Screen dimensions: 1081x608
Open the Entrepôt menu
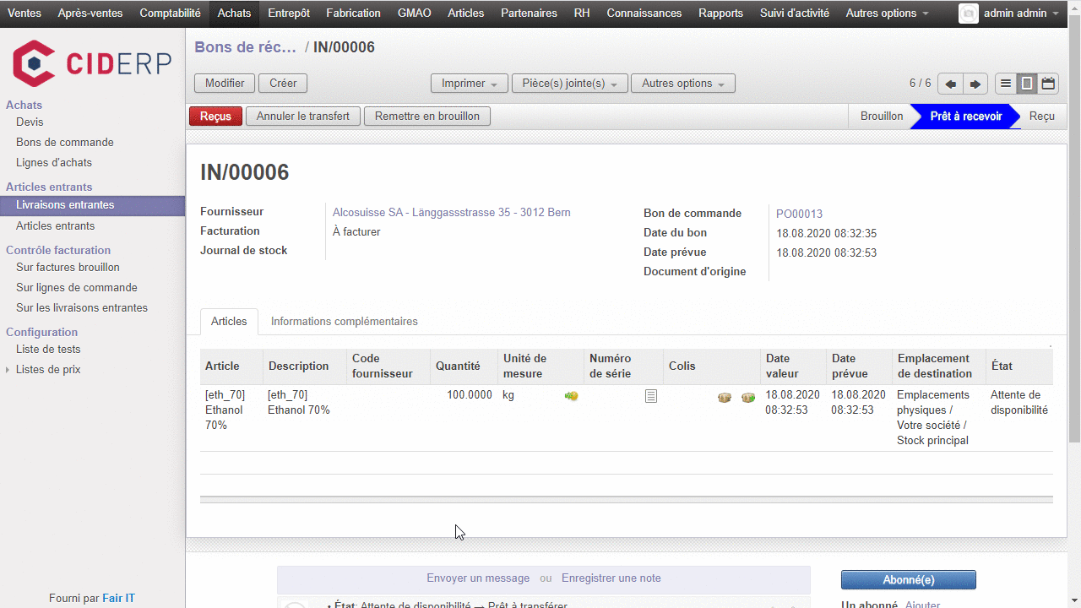pyautogui.click(x=289, y=14)
